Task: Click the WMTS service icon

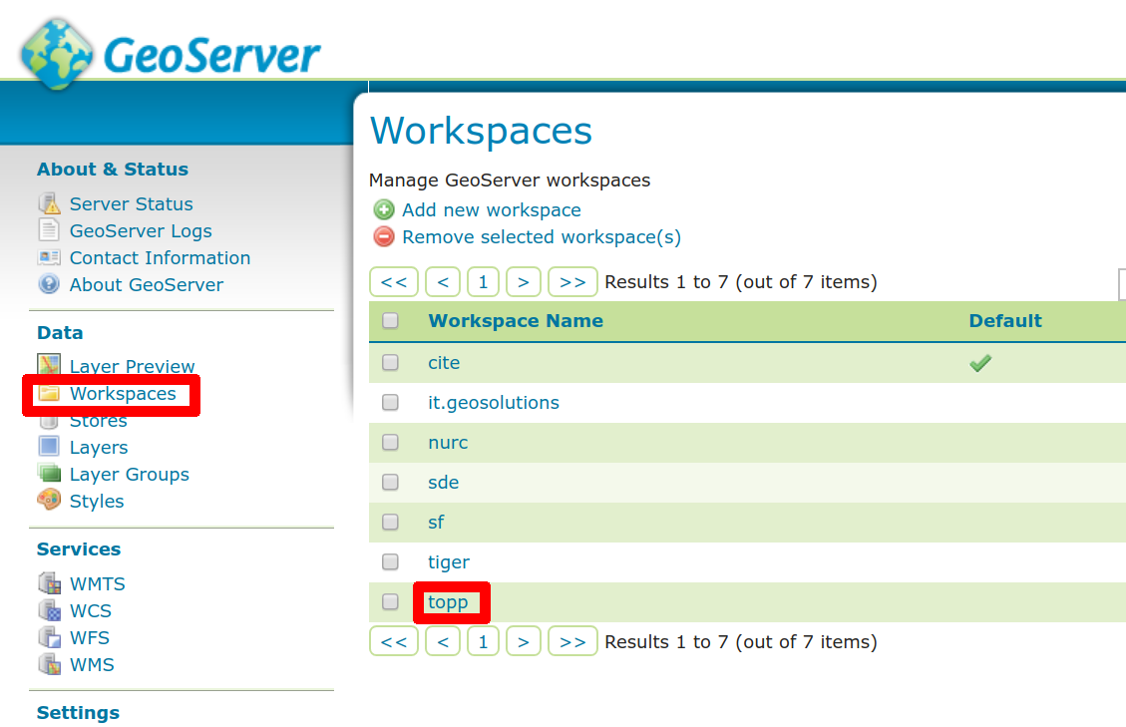Action: coord(50,582)
